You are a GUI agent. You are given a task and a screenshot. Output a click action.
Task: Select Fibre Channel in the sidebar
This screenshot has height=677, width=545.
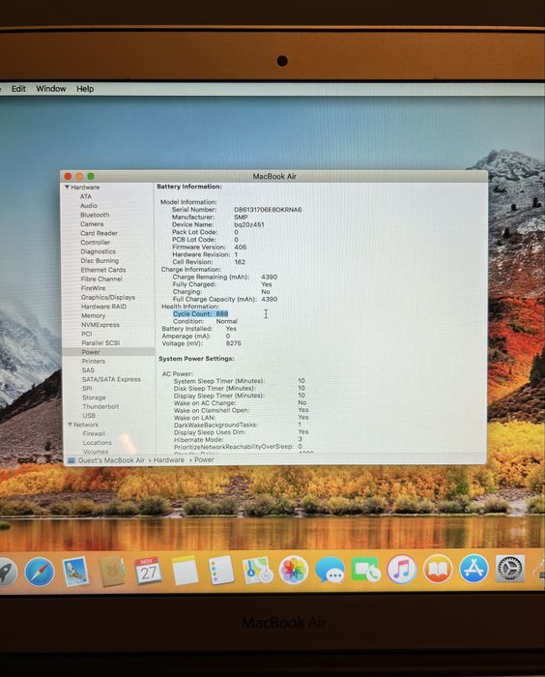coord(101,279)
